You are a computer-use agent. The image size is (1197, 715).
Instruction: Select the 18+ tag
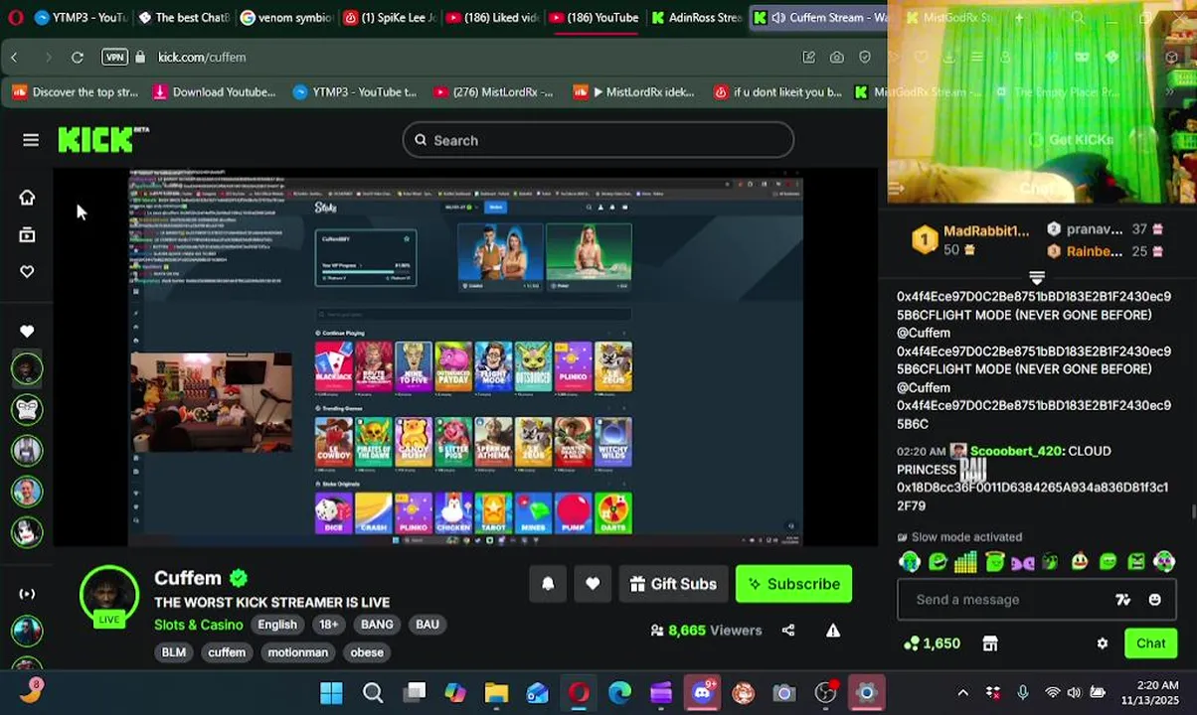click(329, 625)
